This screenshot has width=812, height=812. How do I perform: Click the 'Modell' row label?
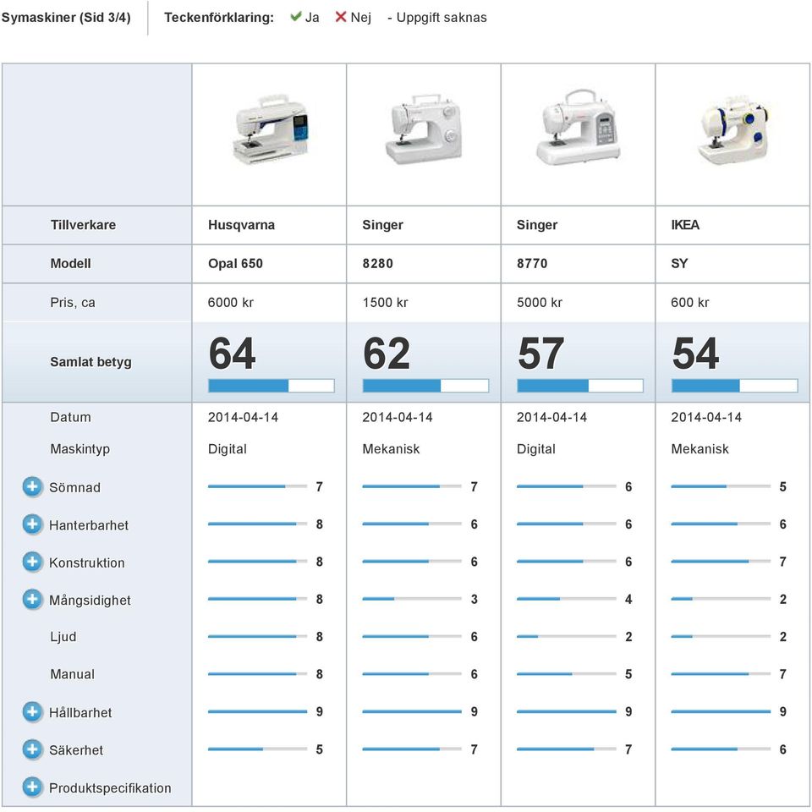70,264
